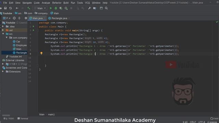Screen dimensions: 219x123
Task: Open the Main run configuration dropdown
Action: click(x=40, y=8)
